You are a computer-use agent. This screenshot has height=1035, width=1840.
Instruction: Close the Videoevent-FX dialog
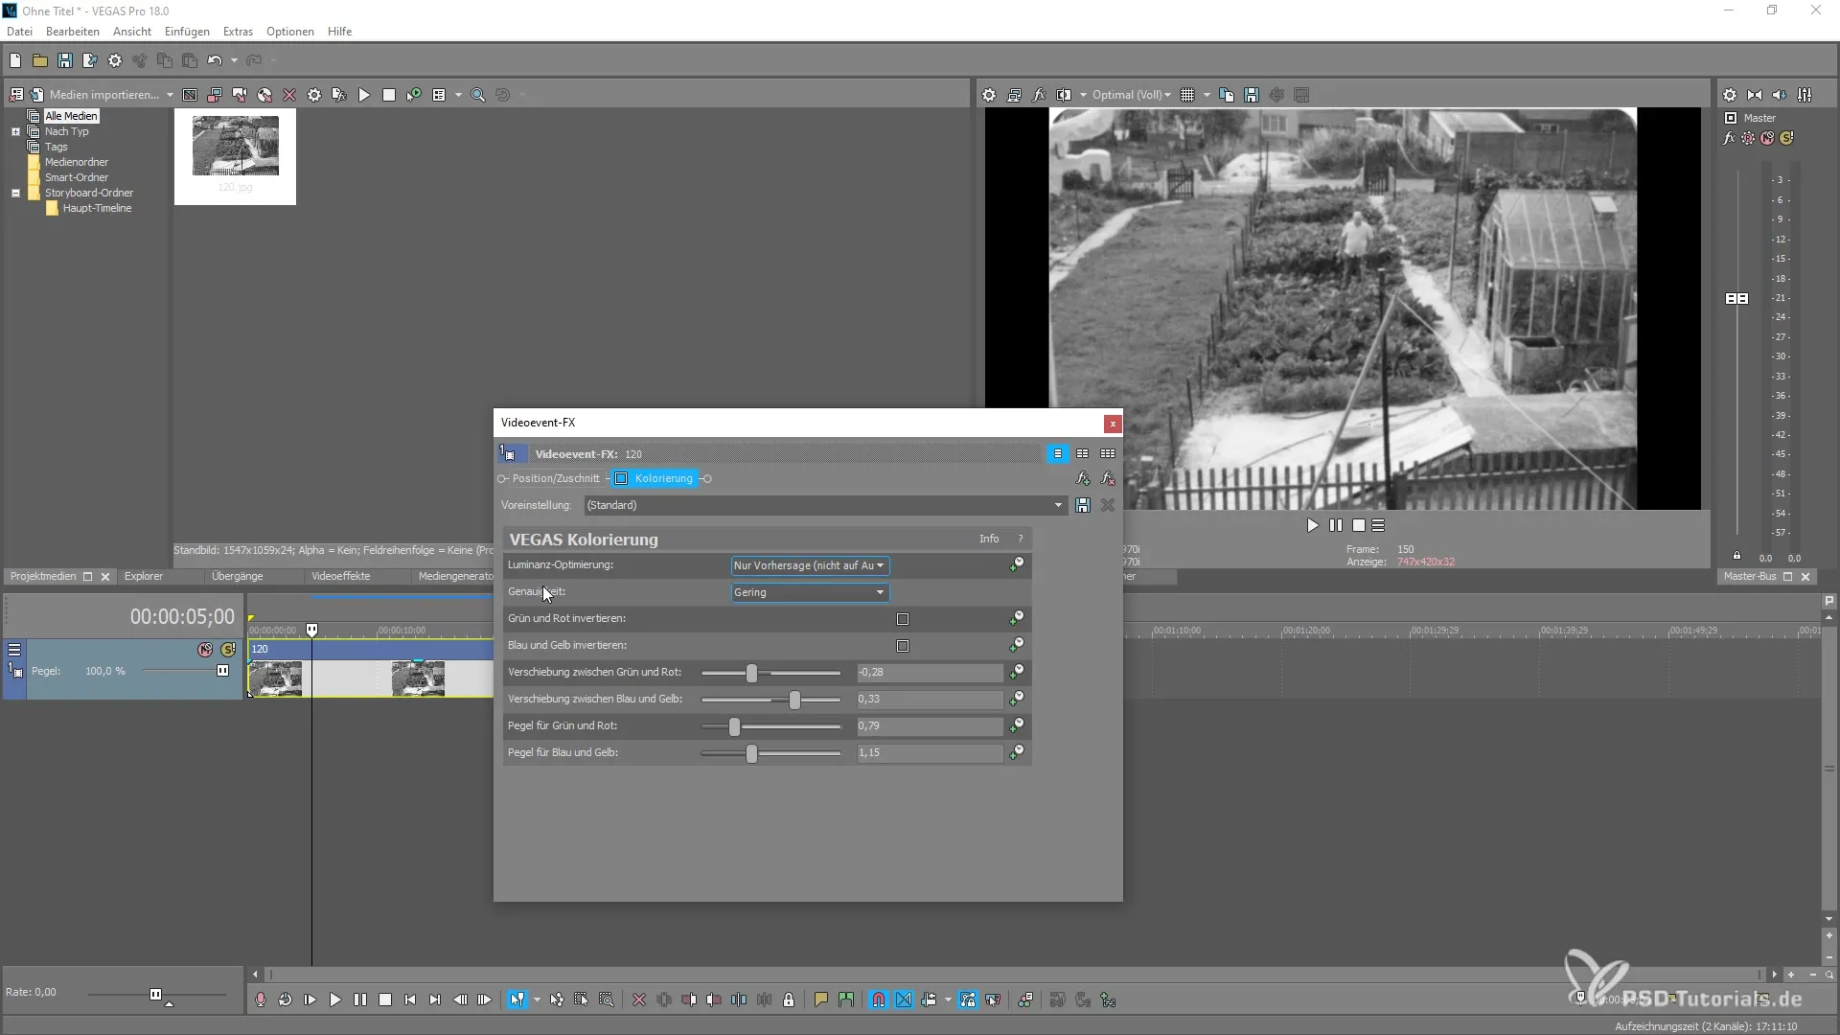[x=1113, y=423]
